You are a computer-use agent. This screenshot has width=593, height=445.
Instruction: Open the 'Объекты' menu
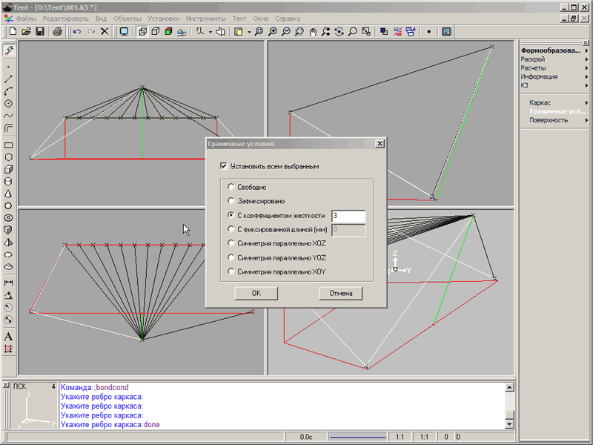(x=127, y=19)
